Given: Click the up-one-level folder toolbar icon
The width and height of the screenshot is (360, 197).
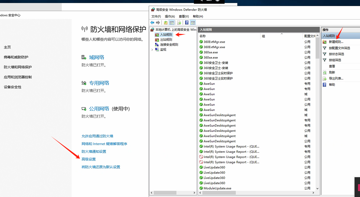Looking at the screenshot, I should pos(166,23).
